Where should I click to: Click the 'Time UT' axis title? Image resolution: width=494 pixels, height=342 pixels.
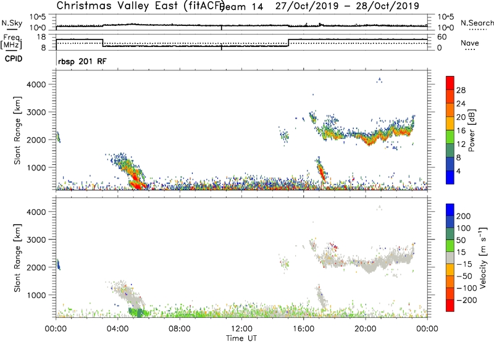(x=241, y=338)
